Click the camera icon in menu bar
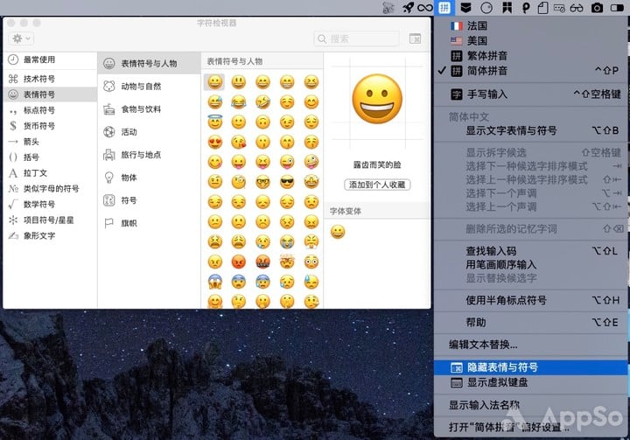 pos(597,8)
